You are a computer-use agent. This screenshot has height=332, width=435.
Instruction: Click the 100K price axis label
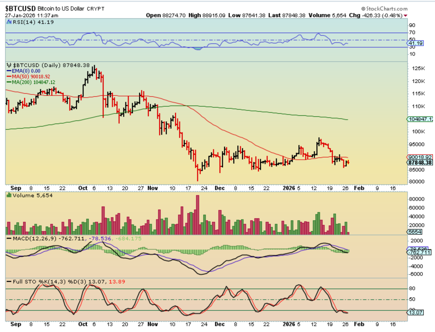coord(418,131)
